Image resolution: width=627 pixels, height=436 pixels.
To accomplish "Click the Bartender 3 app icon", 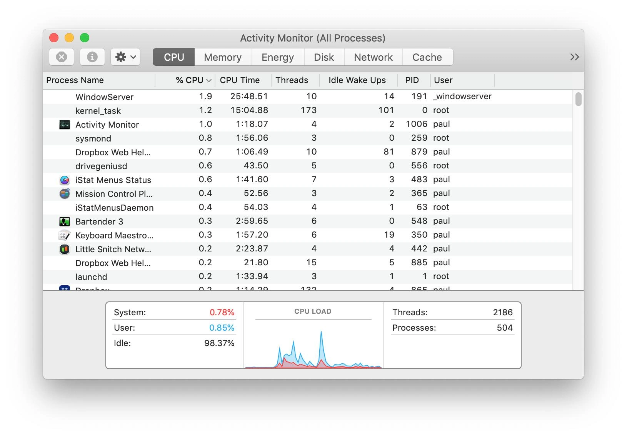I will pos(64,221).
